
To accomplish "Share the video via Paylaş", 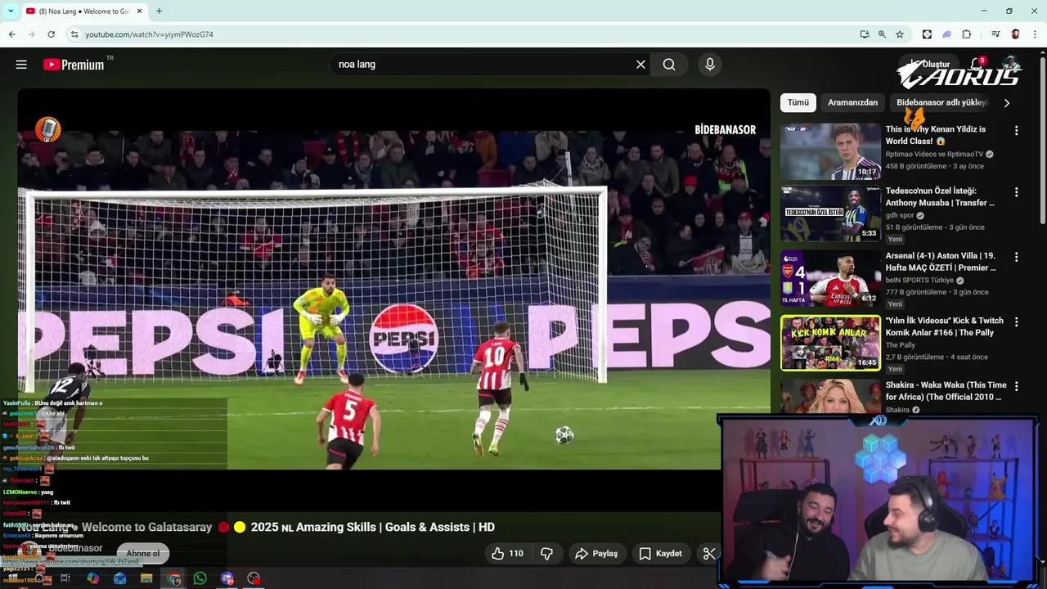I will pos(596,554).
